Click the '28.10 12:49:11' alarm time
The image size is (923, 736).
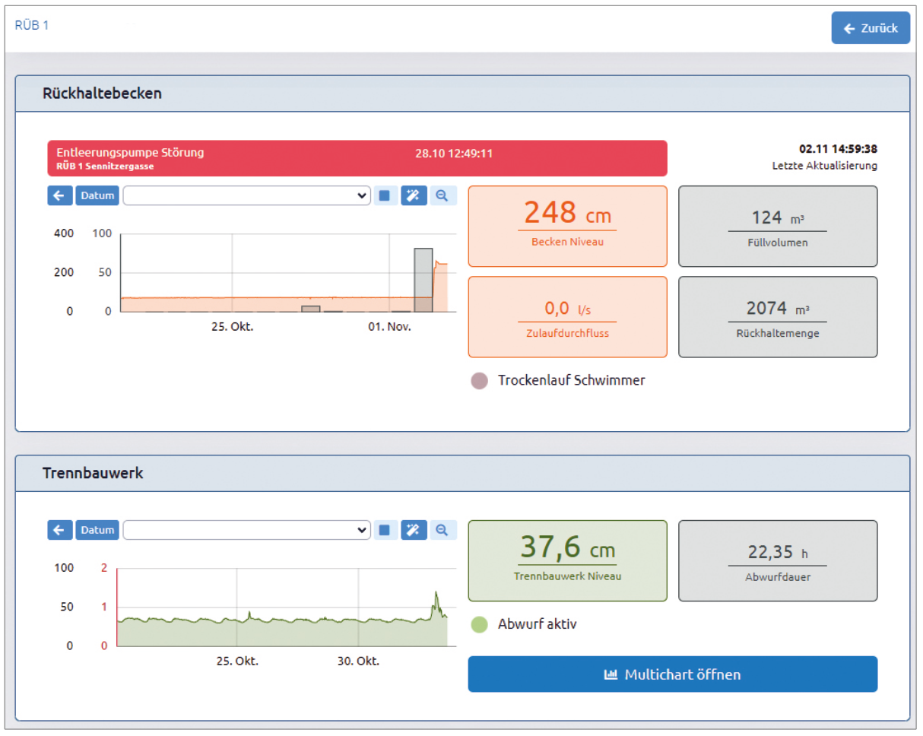pyautogui.click(x=454, y=154)
